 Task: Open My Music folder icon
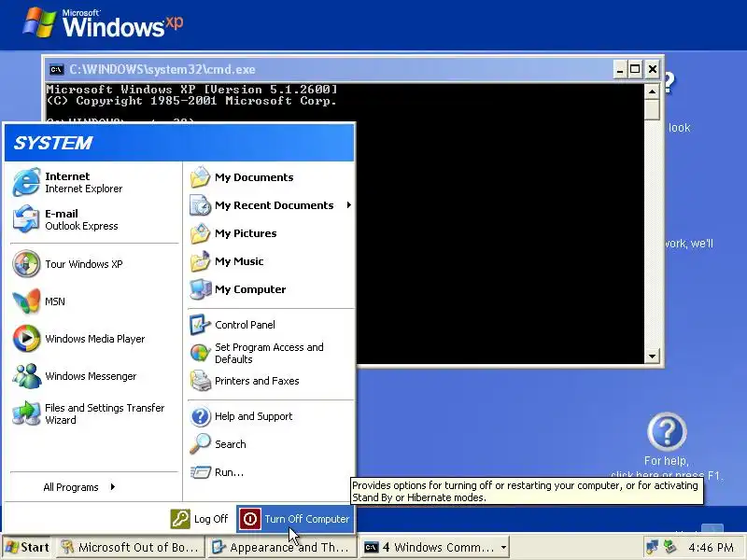[x=200, y=261]
